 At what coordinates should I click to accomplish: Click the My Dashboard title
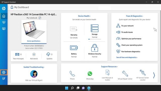point(22,7)
